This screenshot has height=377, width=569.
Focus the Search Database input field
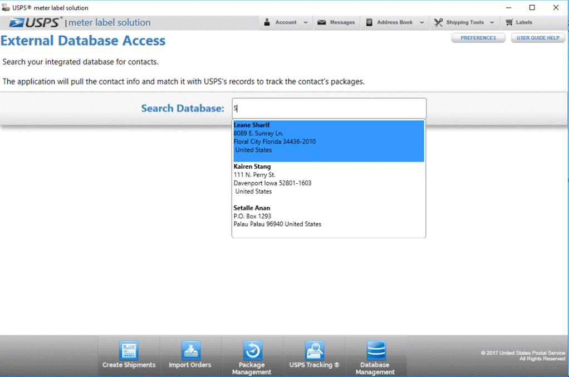tap(329, 108)
